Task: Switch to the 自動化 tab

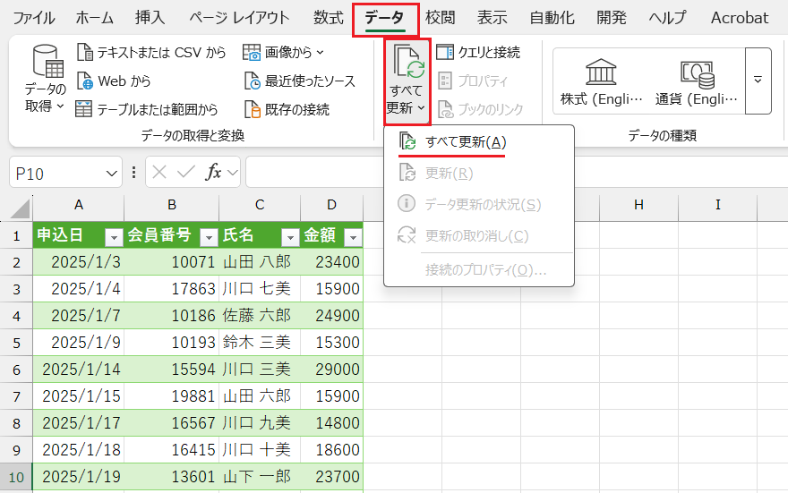Action: (x=552, y=18)
